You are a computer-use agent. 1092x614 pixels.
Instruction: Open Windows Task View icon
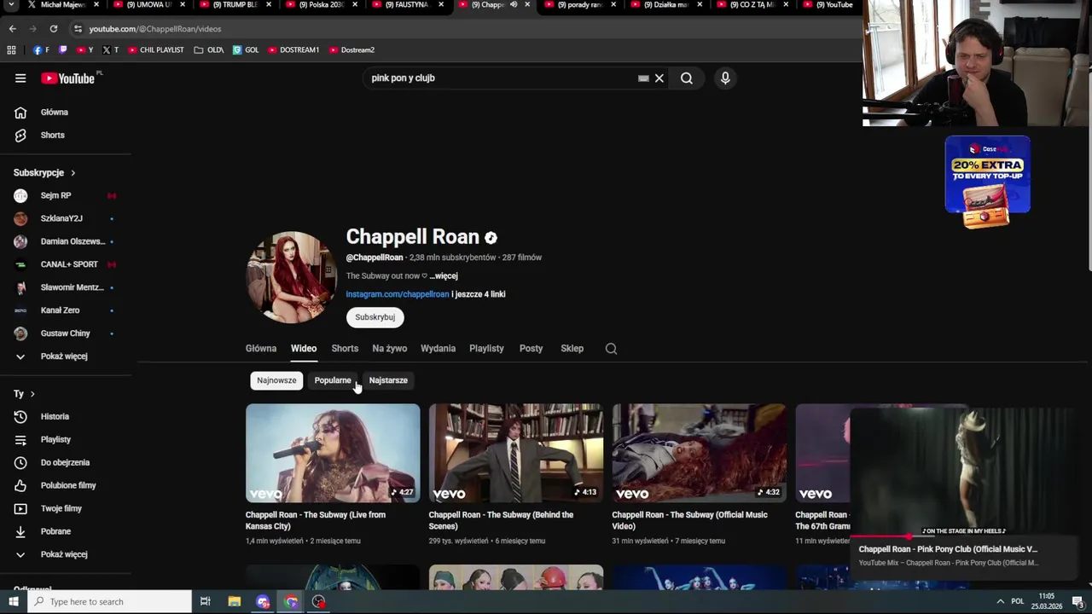pyautogui.click(x=206, y=602)
